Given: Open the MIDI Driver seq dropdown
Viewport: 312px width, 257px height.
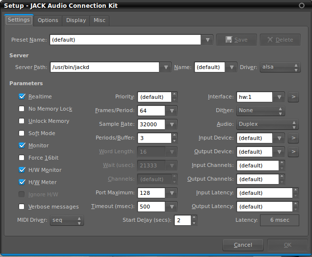Looking at the screenshot, I should coord(67,220).
